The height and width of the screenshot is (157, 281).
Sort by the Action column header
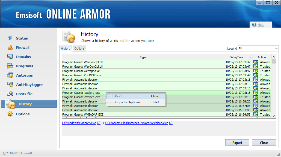coord(262,57)
